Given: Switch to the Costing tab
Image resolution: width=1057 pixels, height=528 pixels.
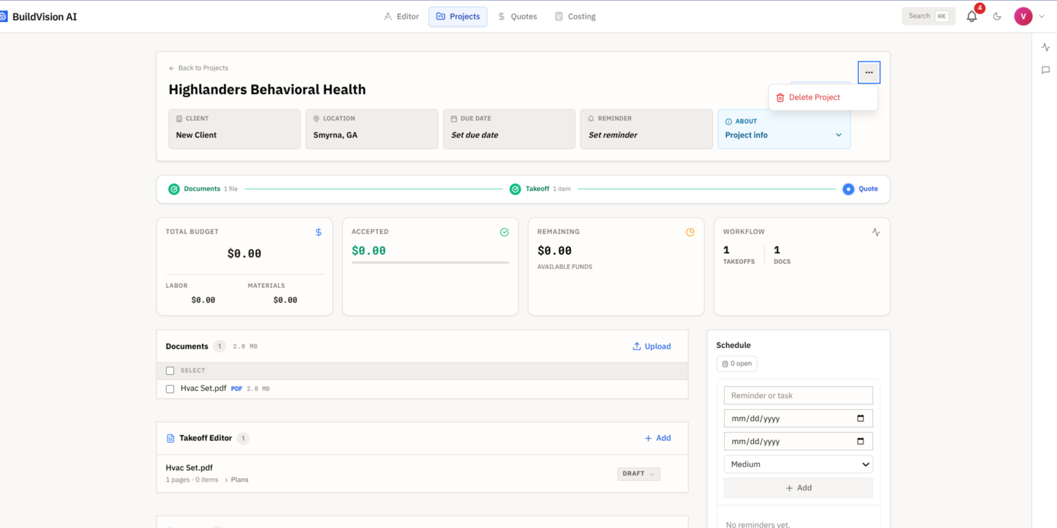Looking at the screenshot, I should tap(575, 17).
